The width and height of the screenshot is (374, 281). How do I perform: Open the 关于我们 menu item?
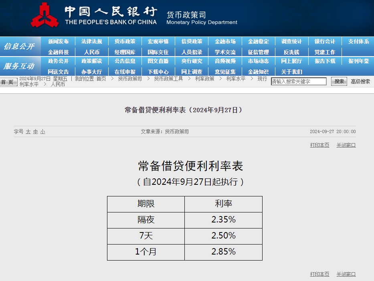click(x=291, y=72)
